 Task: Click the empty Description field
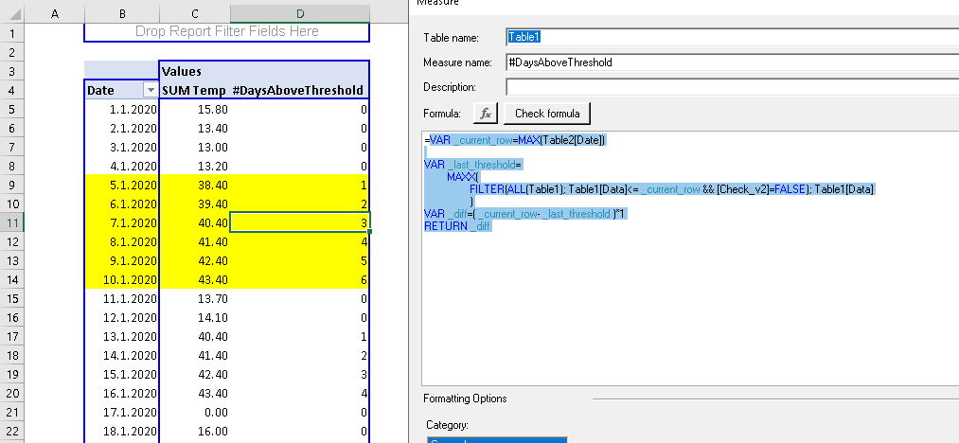point(732,87)
